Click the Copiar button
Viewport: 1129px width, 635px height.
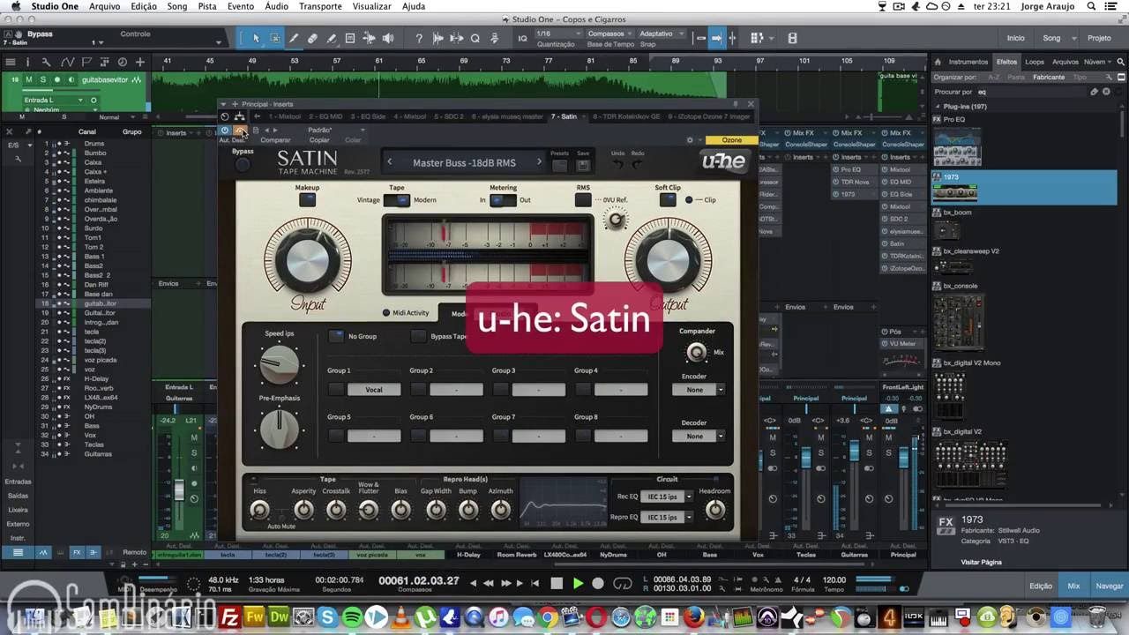pos(319,140)
